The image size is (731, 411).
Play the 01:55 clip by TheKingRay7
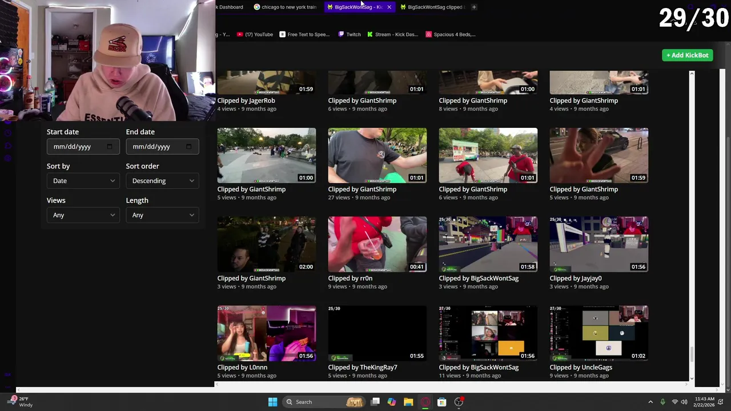pos(377,333)
